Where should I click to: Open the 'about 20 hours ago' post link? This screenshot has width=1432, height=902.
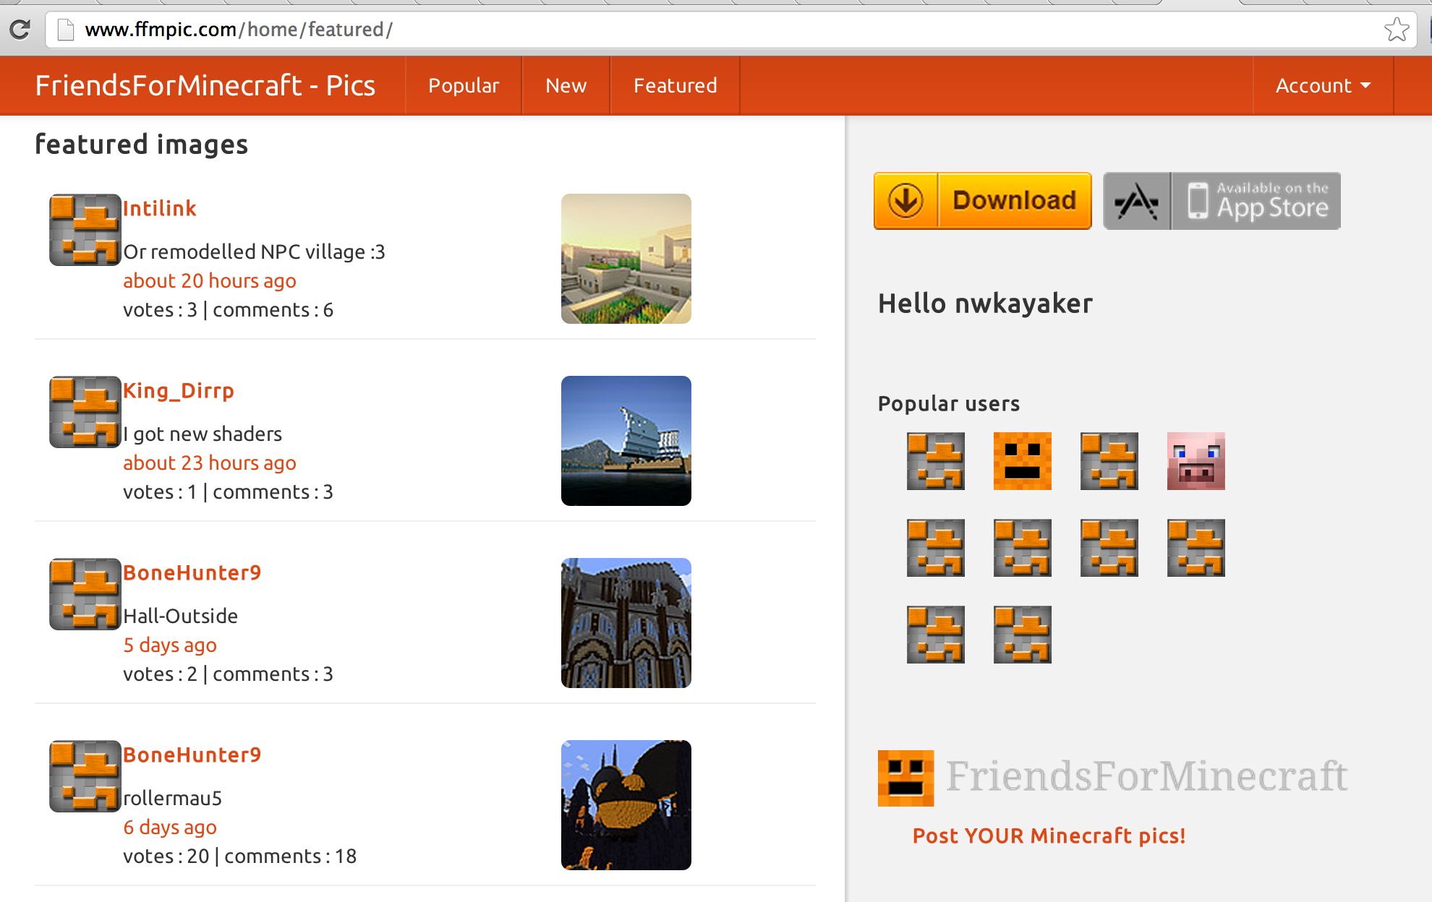point(210,280)
